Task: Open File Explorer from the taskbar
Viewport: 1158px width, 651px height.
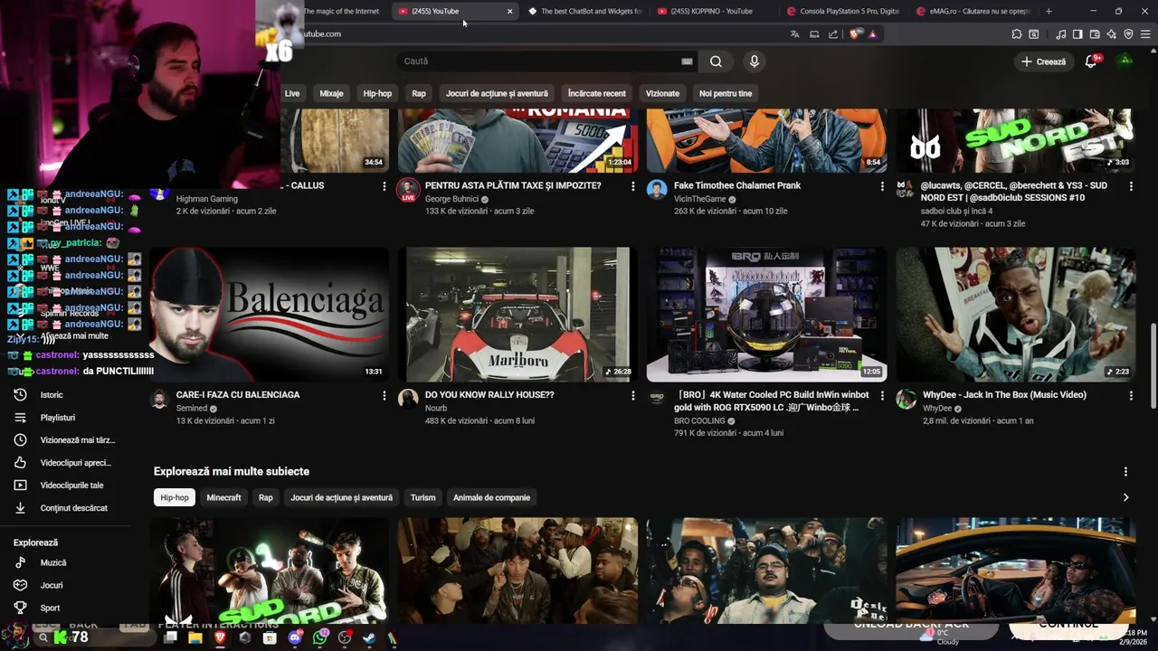Action: 195,637
